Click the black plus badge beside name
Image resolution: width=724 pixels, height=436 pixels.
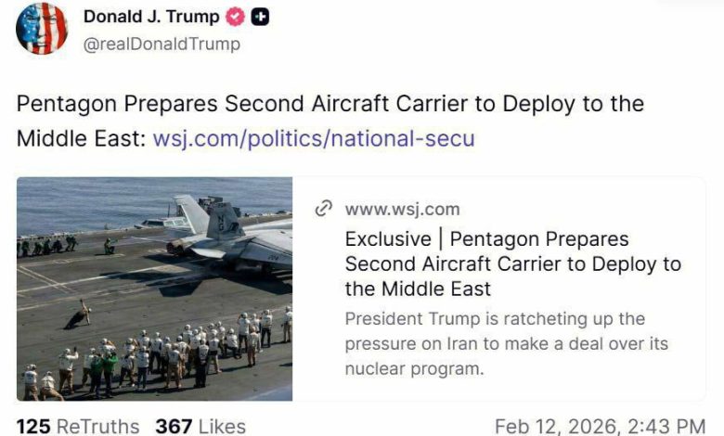tap(261, 18)
